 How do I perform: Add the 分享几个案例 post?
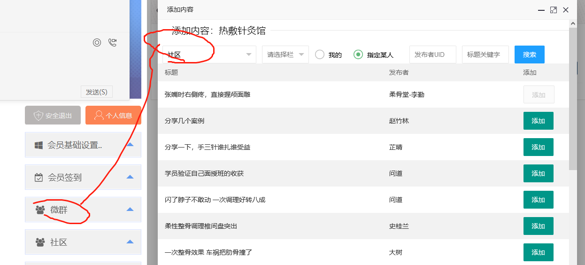[538, 121]
